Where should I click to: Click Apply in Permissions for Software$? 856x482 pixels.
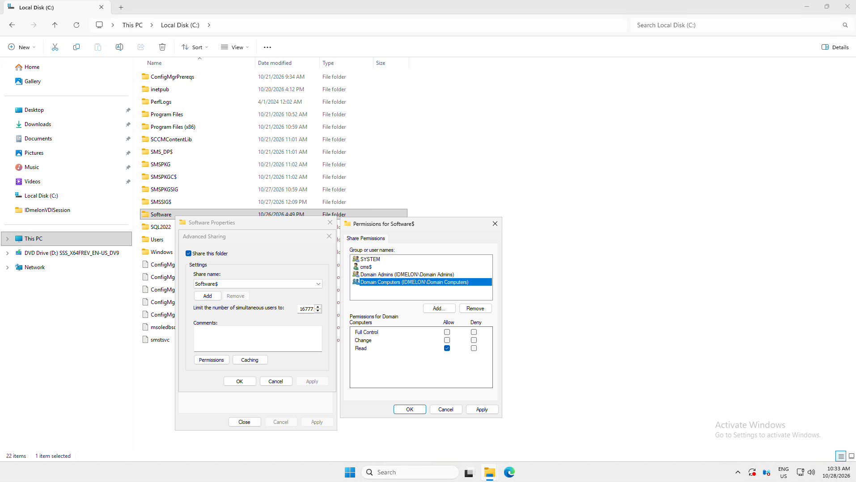click(x=482, y=410)
